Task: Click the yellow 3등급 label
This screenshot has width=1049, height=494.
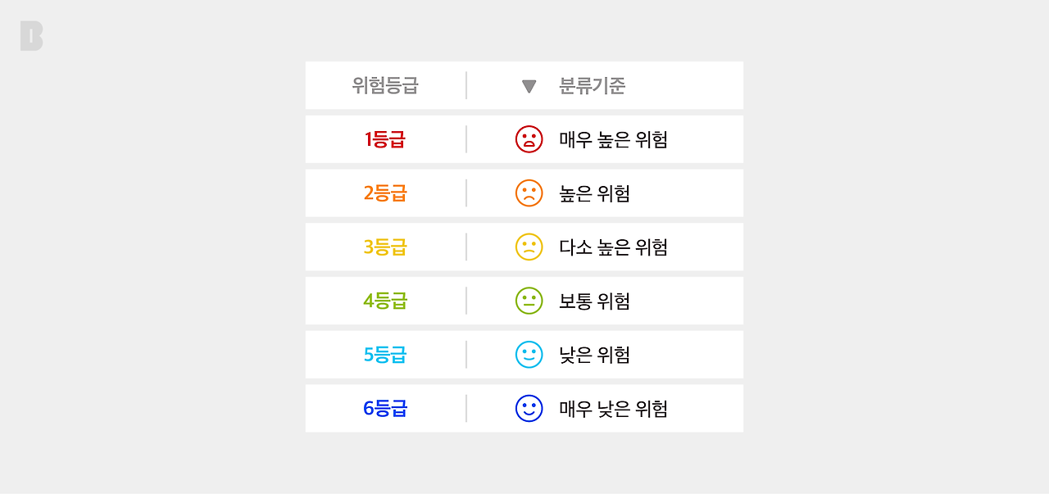Action: [x=385, y=247]
